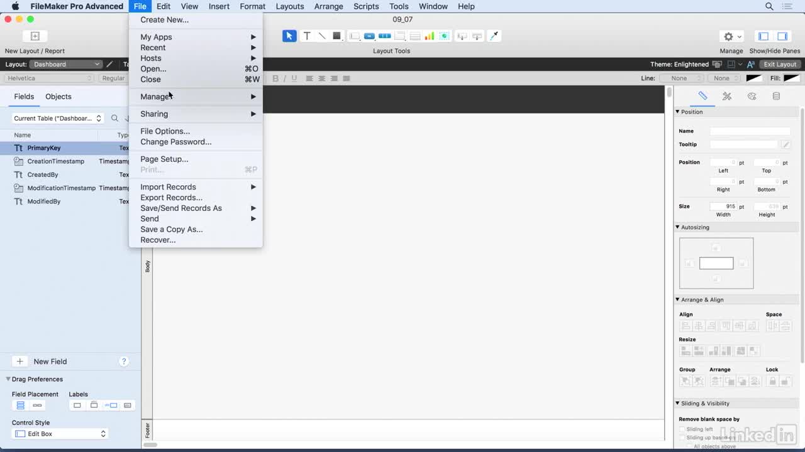The width and height of the screenshot is (805, 452).
Task: Choose no labels option
Action: click(77, 406)
